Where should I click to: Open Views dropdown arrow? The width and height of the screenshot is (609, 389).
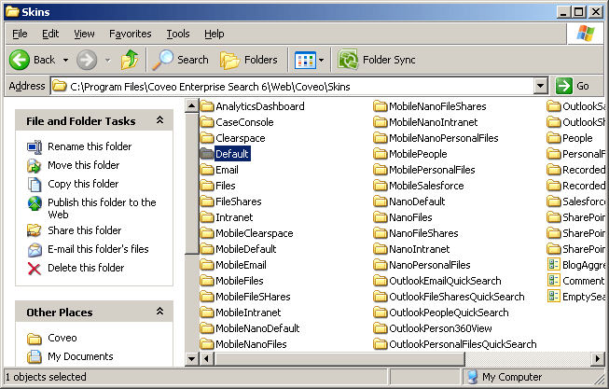click(321, 61)
